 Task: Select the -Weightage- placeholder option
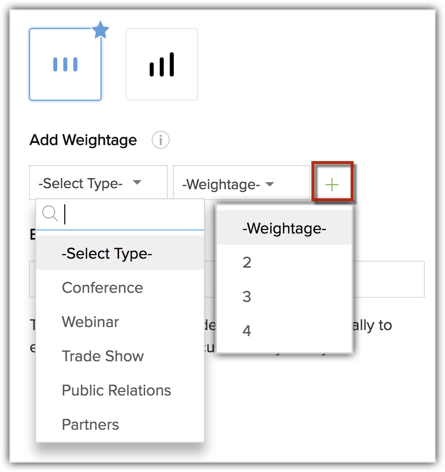pos(284,228)
